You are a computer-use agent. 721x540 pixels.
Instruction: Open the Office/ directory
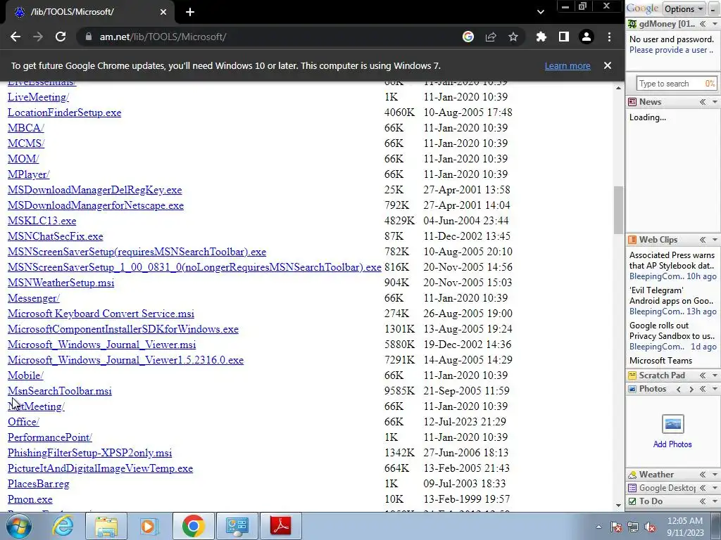[23, 422]
